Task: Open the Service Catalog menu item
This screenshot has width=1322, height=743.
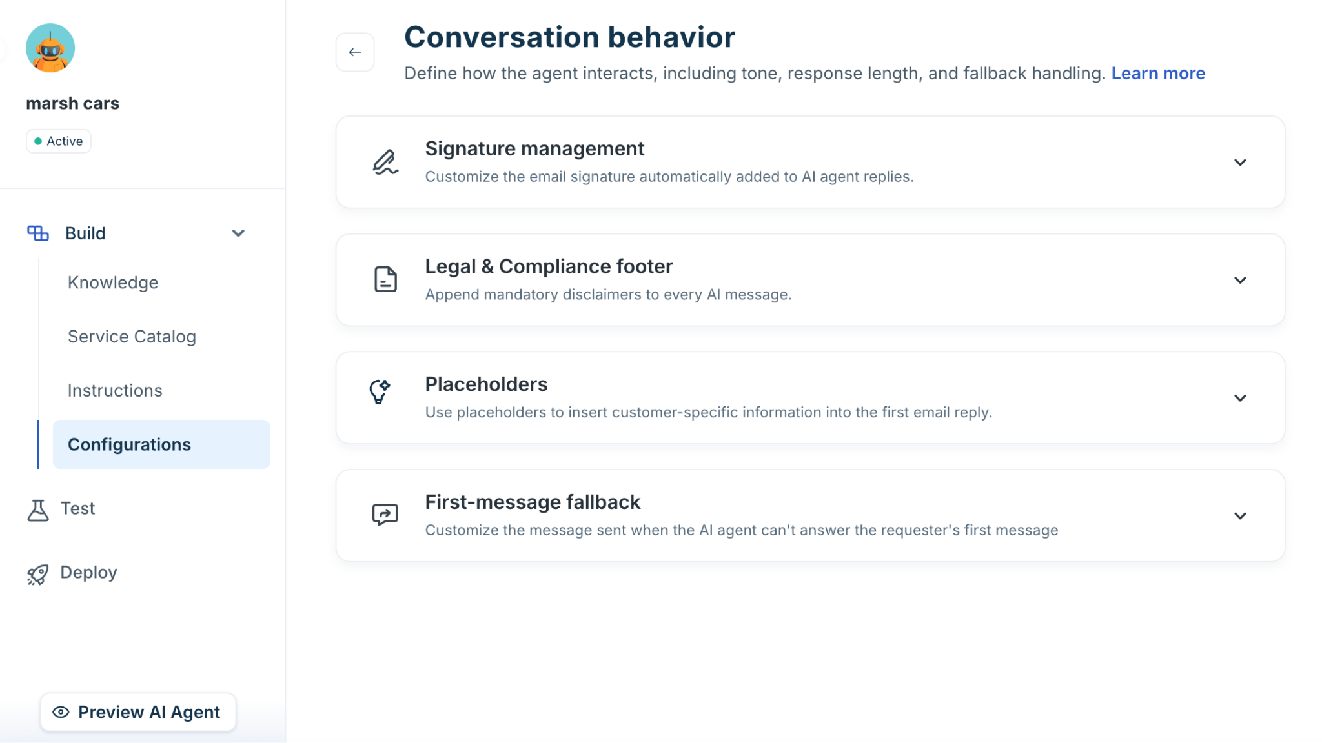Action: 132,337
